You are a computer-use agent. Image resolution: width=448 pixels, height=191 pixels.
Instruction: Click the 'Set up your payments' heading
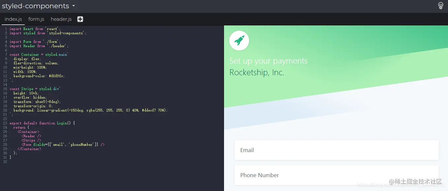pyautogui.click(x=269, y=61)
